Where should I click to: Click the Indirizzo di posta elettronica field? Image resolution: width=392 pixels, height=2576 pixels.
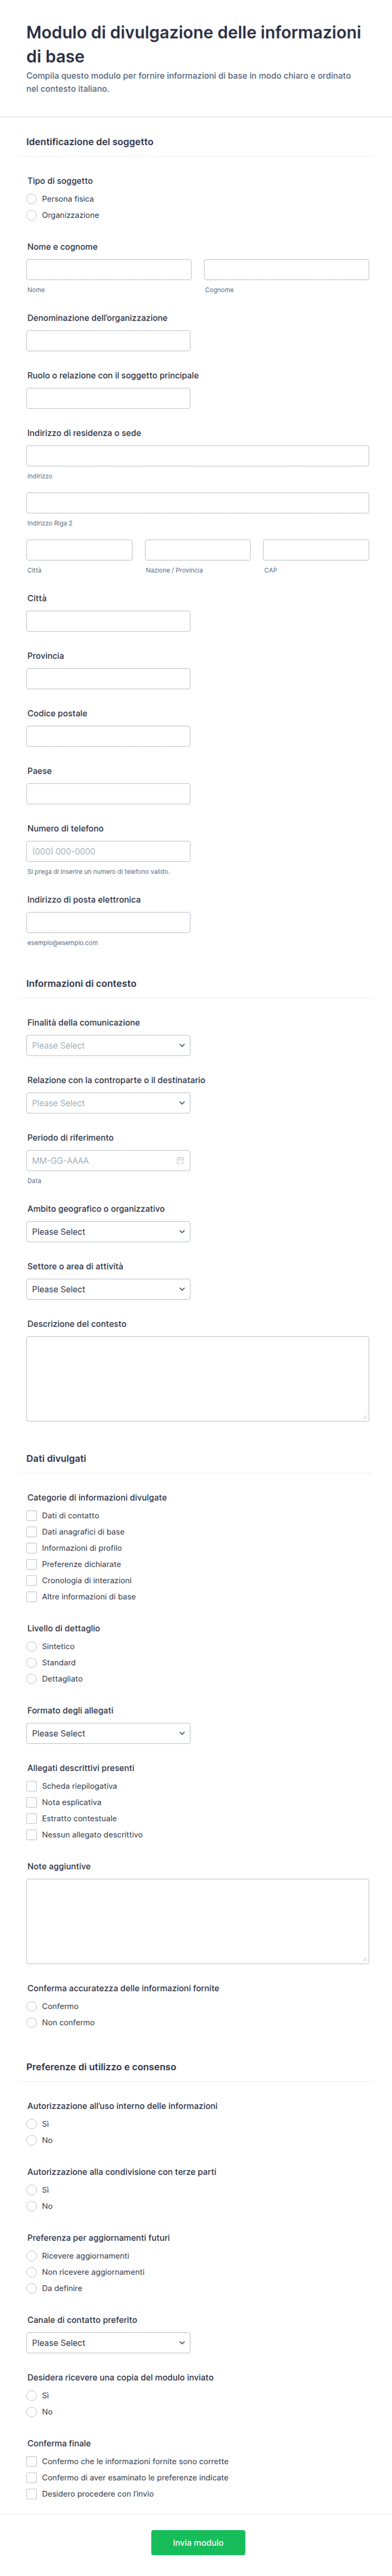click(x=108, y=923)
